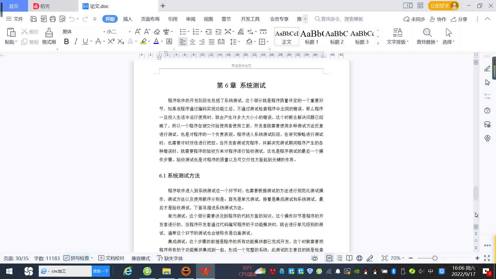
Task: Increase font size with A+ icon
Action: pos(138,32)
